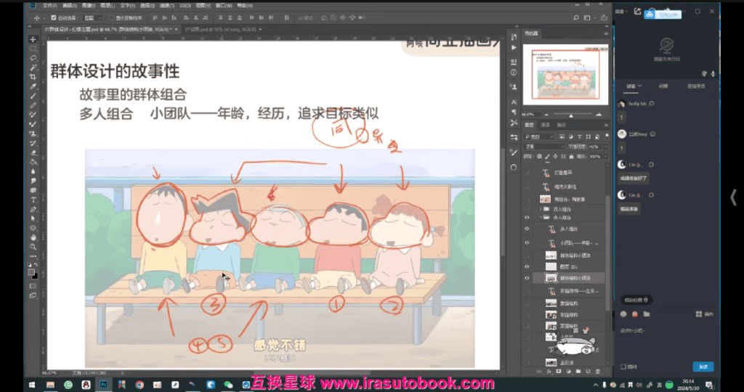Hide the selected 群体结构小团体 layer
The height and width of the screenshot is (392, 744).
tap(527, 278)
